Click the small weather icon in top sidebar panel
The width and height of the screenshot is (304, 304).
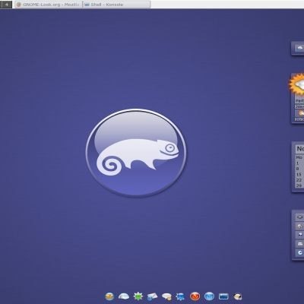click(299, 48)
